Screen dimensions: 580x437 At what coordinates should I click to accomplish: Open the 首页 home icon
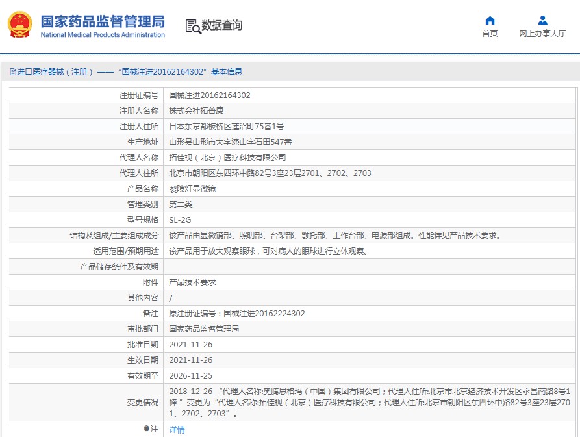click(x=490, y=20)
